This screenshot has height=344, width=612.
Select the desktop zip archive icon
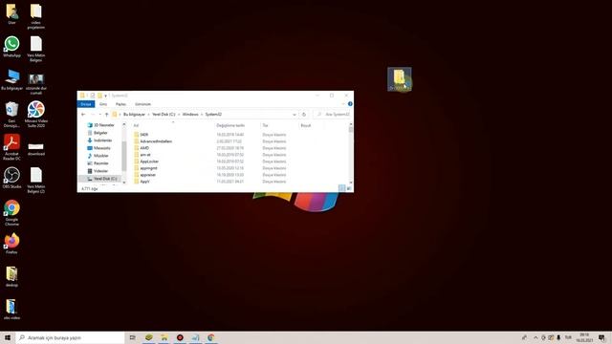point(11,276)
